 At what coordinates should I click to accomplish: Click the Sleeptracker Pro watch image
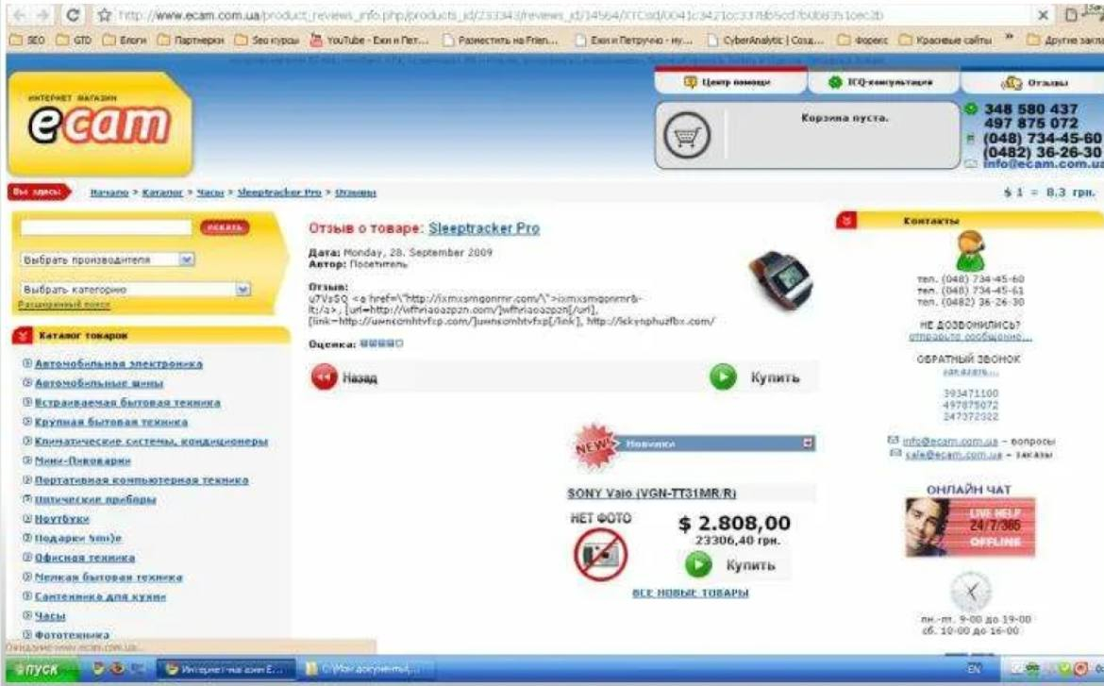click(781, 279)
